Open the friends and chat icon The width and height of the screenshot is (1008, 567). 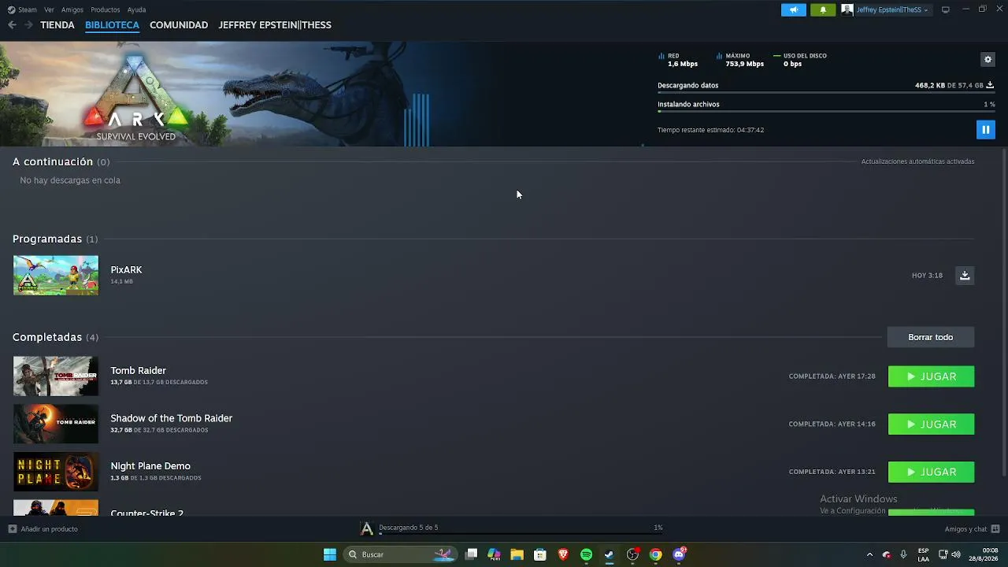click(995, 529)
